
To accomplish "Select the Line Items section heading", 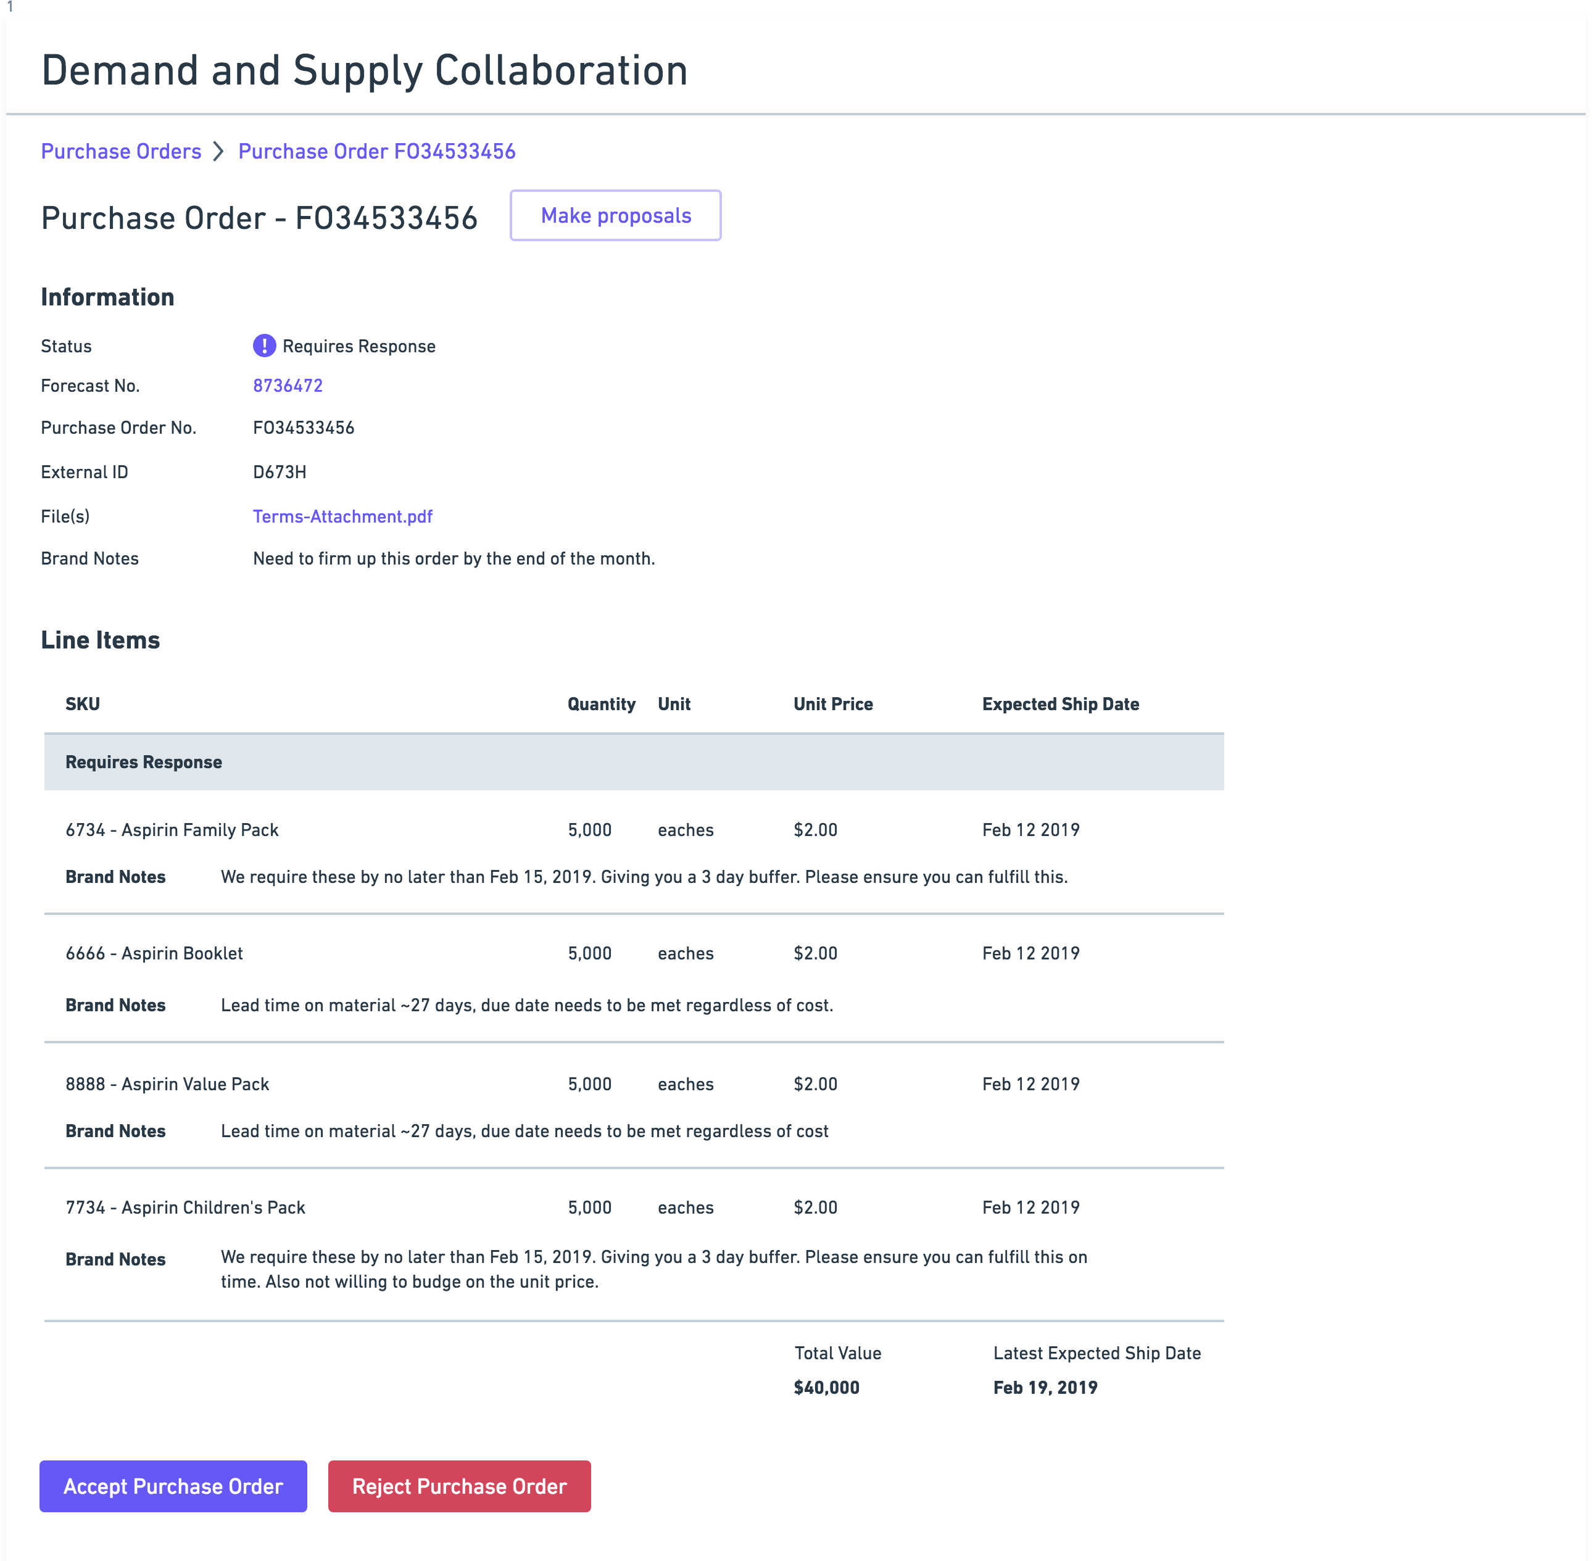I will pyautogui.click(x=101, y=639).
